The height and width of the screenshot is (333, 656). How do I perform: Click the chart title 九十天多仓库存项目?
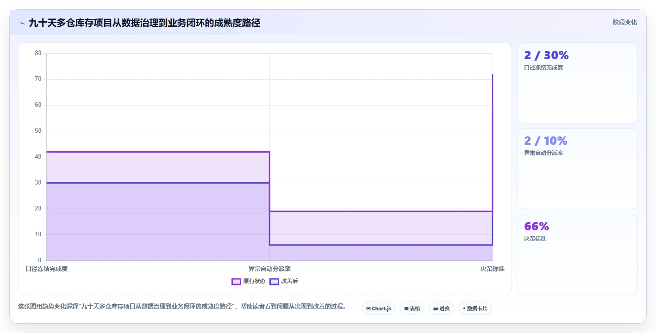click(x=144, y=23)
